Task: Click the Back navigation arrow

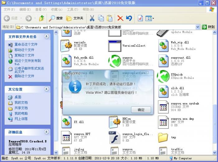Action: (x=7, y=18)
